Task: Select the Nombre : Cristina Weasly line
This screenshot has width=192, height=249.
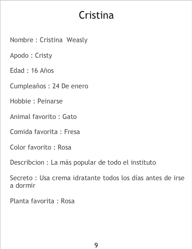Action: (x=49, y=40)
